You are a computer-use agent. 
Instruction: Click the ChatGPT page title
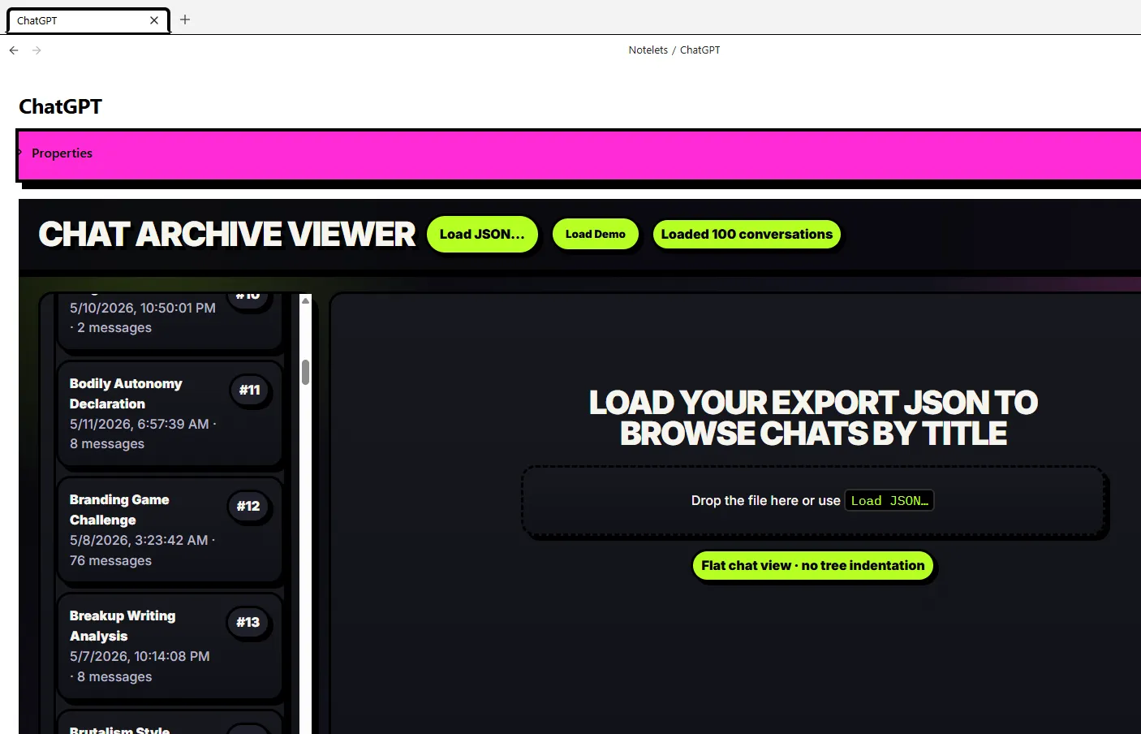click(61, 107)
